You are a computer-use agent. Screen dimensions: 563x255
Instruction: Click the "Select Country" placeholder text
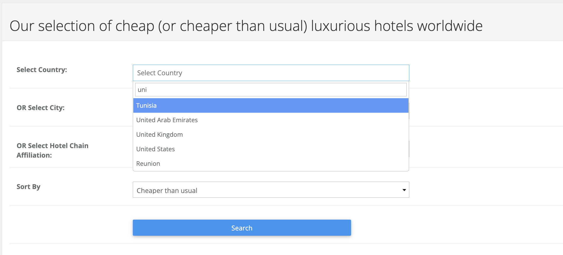[160, 73]
